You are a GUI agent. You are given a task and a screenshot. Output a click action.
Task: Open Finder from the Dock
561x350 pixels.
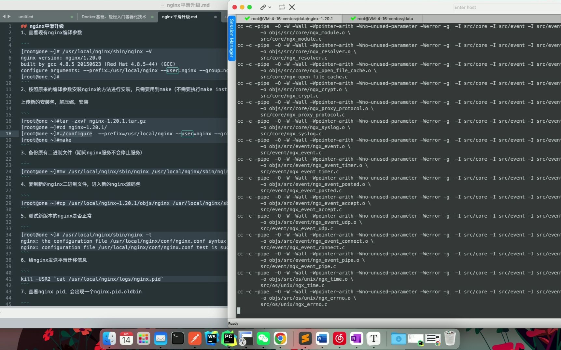click(x=109, y=339)
